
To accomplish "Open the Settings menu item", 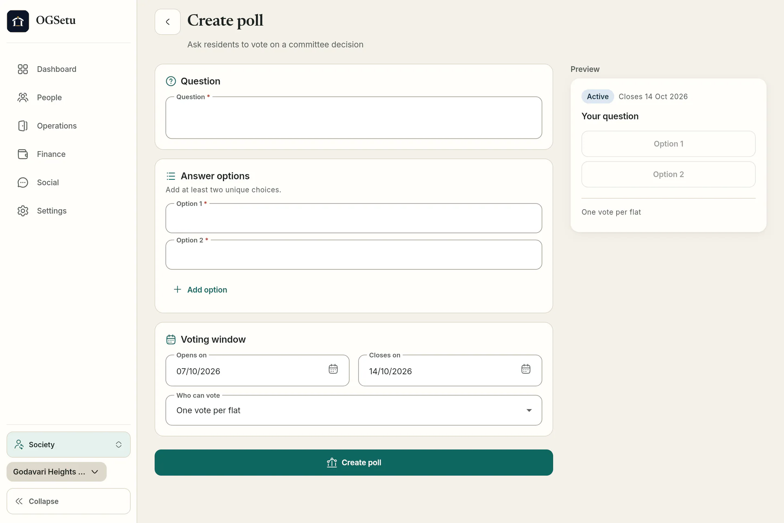I will pos(69,211).
